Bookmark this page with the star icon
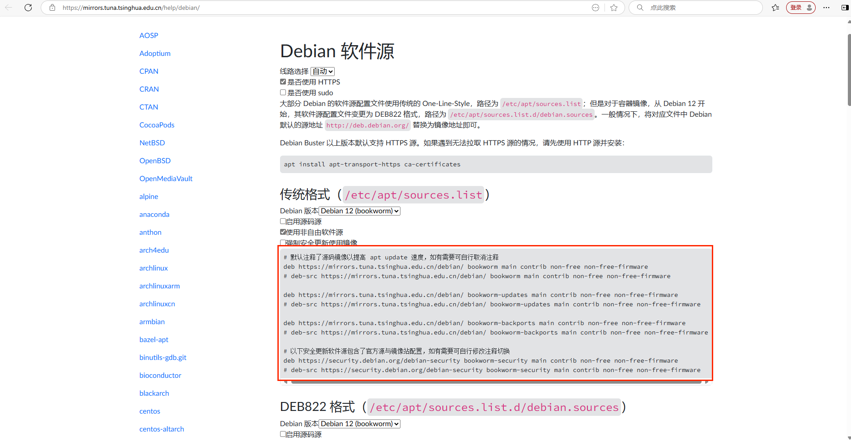The image size is (851, 440). [614, 8]
